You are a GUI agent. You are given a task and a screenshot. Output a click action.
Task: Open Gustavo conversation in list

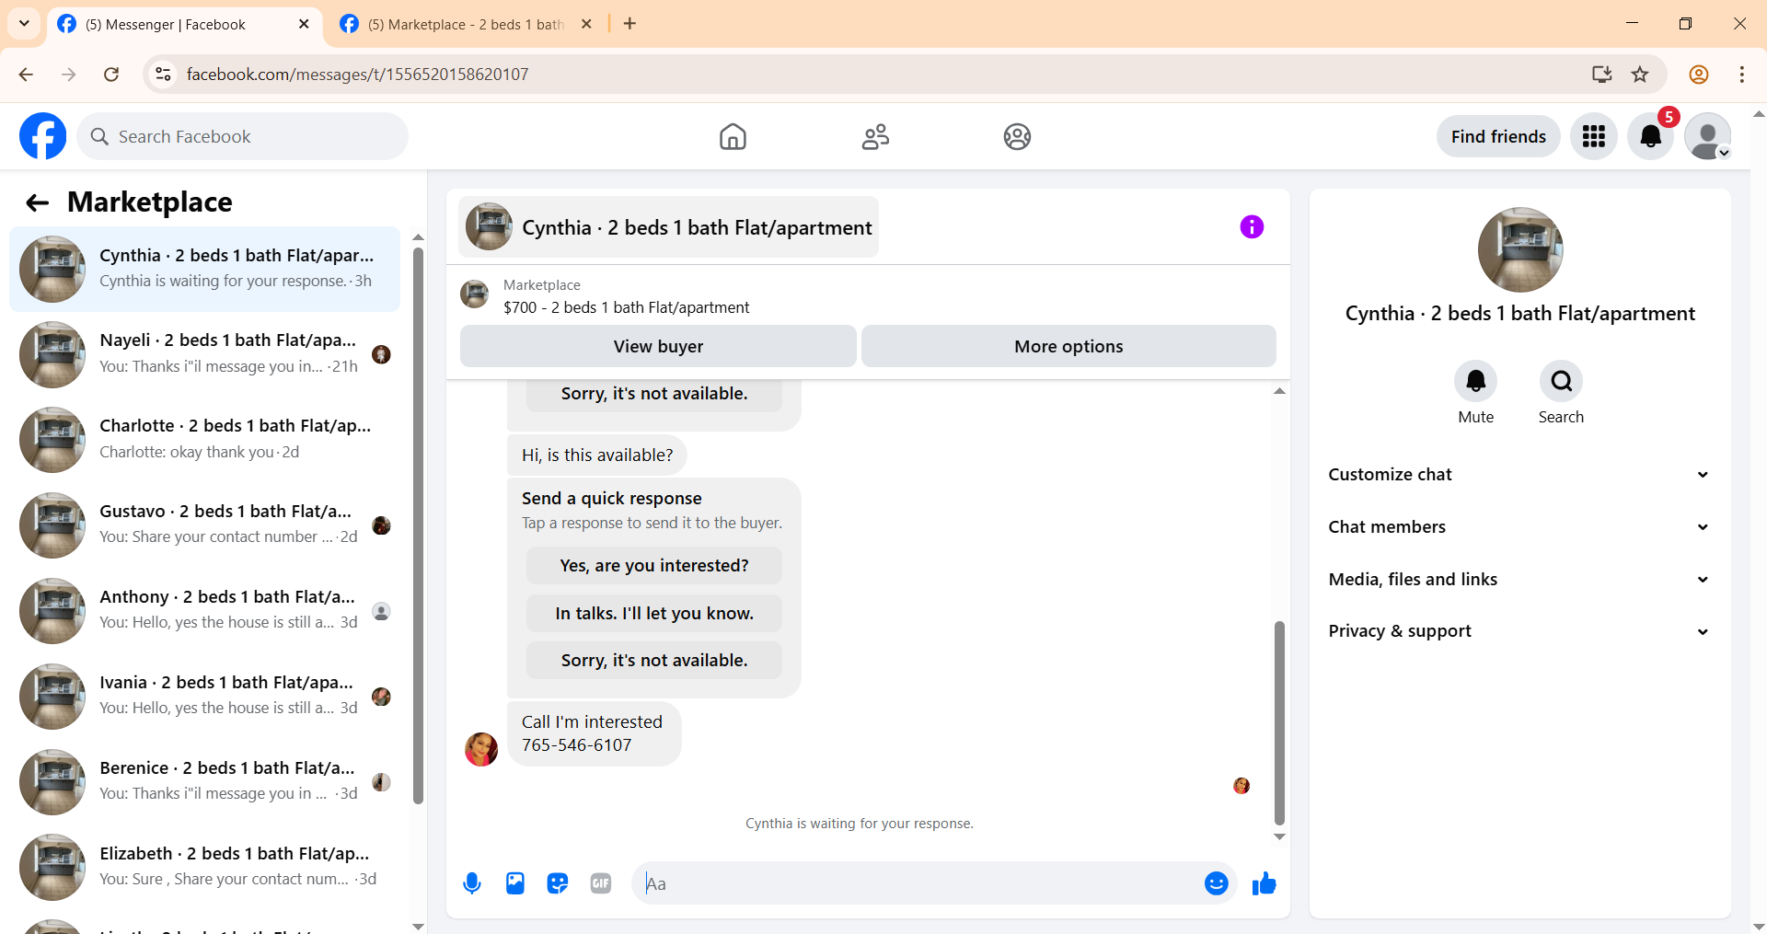(205, 525)
